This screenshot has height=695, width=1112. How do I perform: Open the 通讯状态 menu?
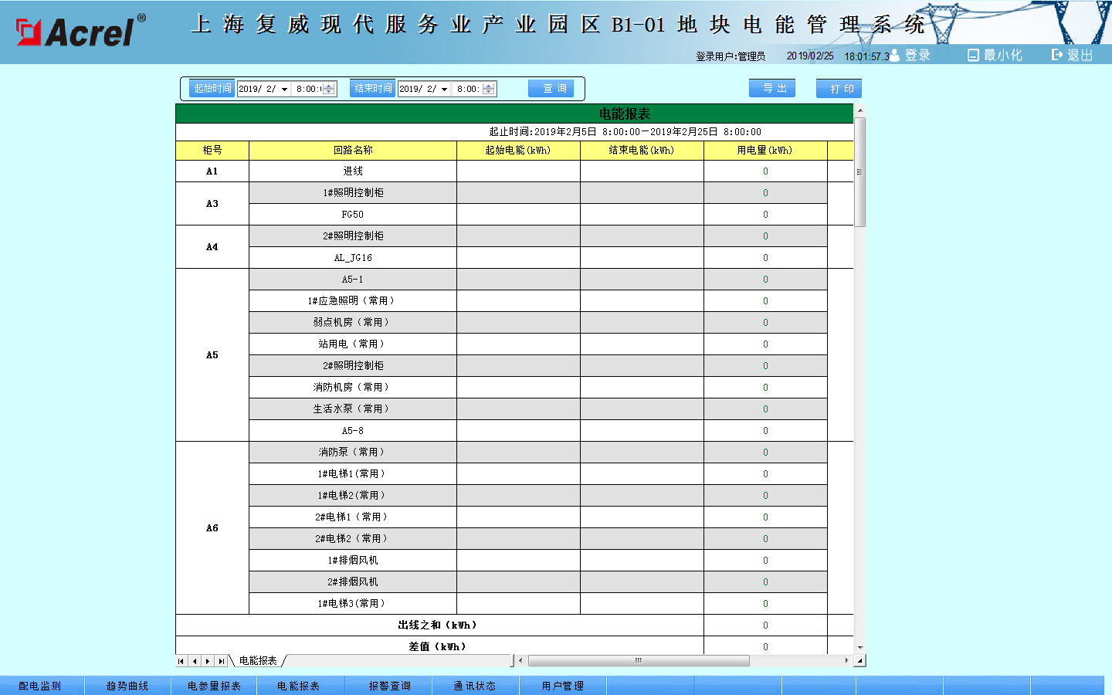475,686
